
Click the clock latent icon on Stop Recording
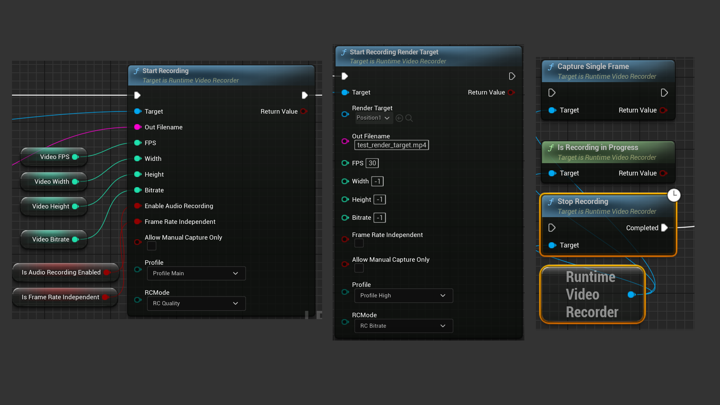674,195
